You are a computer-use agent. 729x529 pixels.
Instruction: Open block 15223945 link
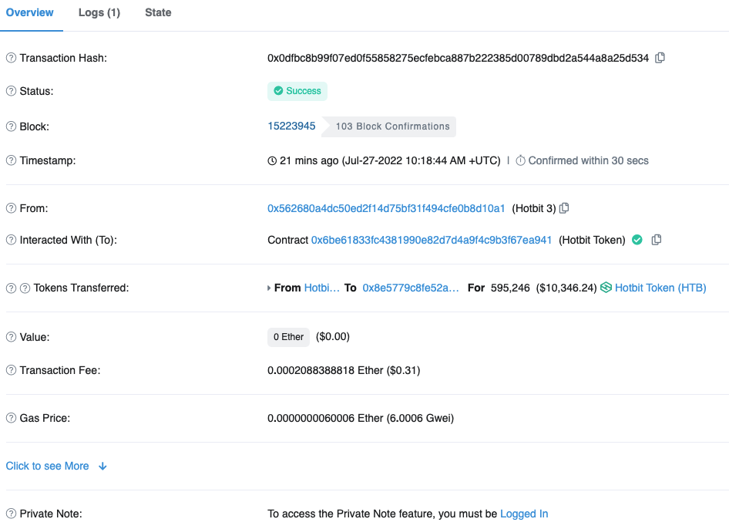(x=291, y=126)
